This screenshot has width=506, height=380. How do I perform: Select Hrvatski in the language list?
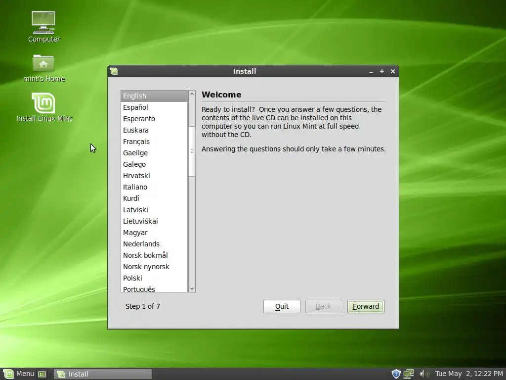154,176
